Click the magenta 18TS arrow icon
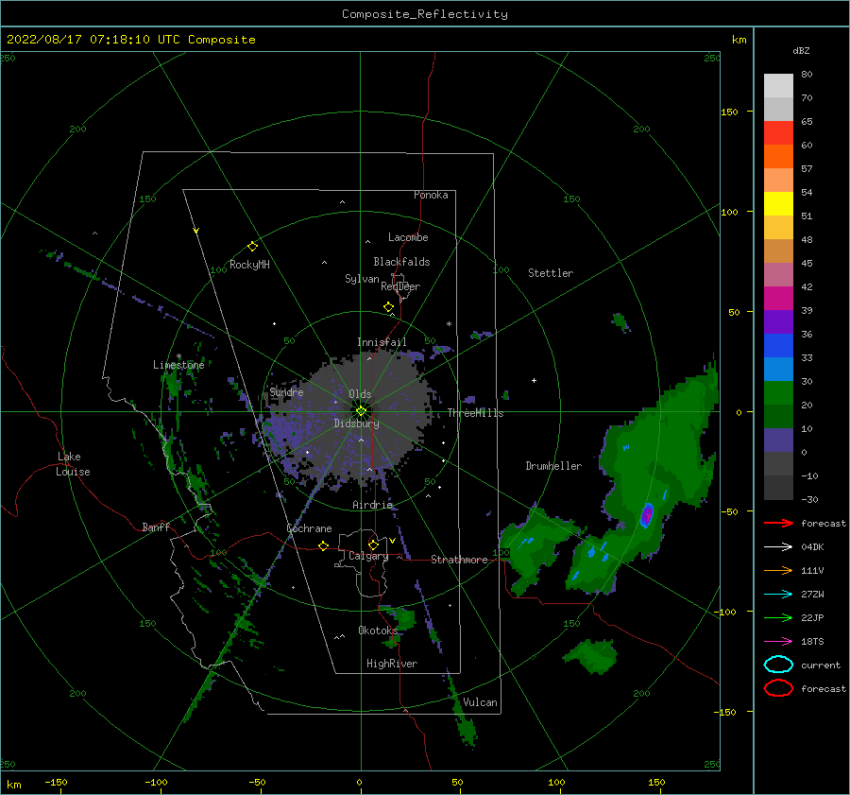850x795 pixels. [778, 642]
